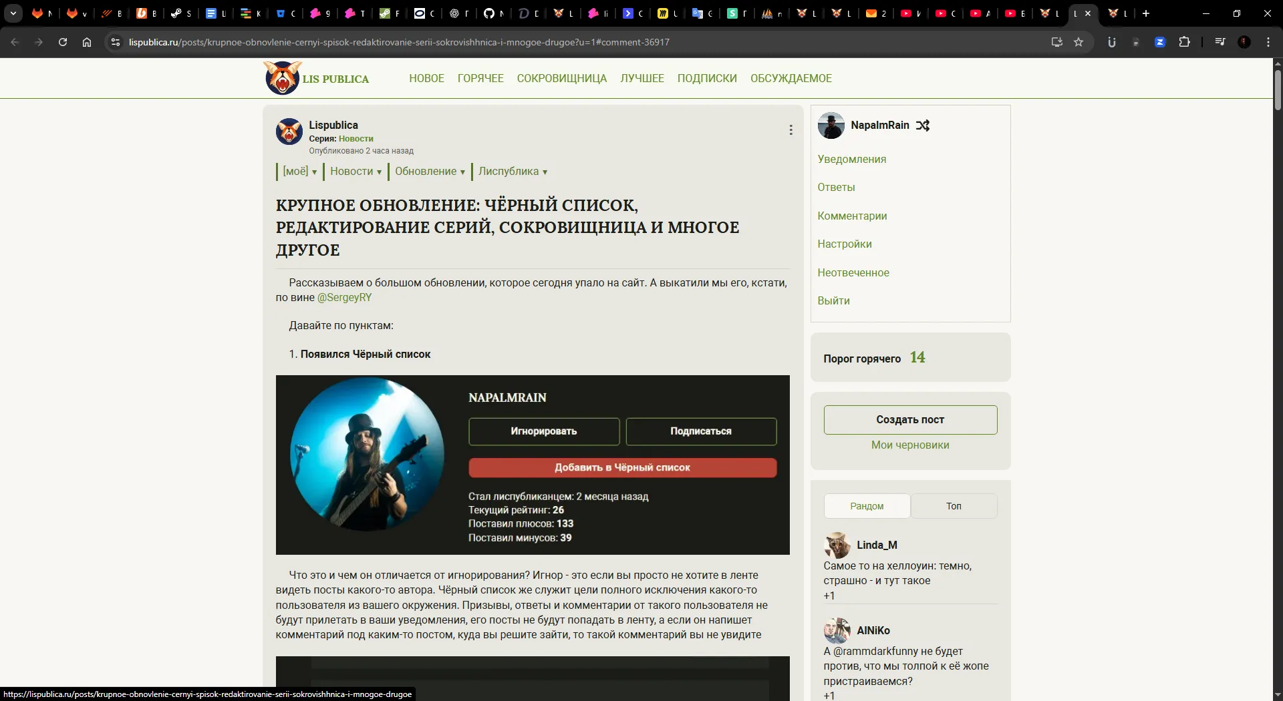The width and height of the screenshot is (1283, 701).
Task: Go to СОКРОВИЩНИЦА in the top menu
Action: click(561, 78)
